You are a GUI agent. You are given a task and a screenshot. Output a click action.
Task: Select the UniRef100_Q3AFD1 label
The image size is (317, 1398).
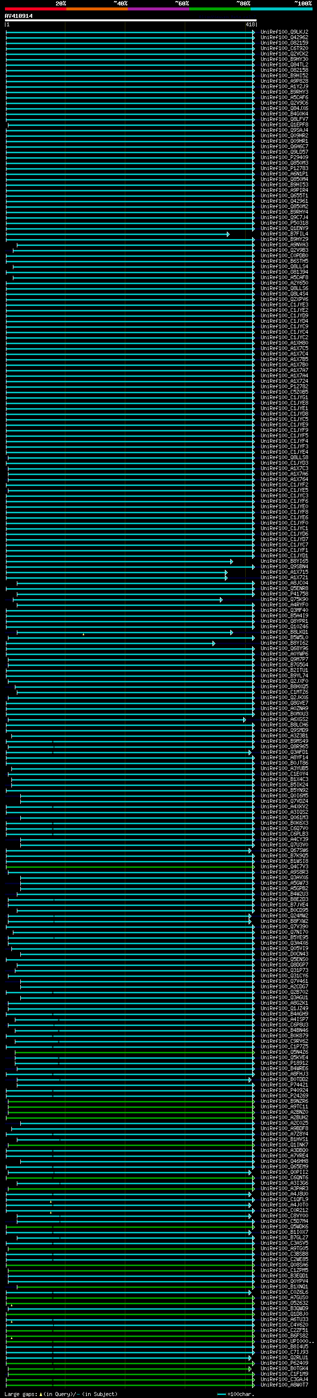point(284,752)
